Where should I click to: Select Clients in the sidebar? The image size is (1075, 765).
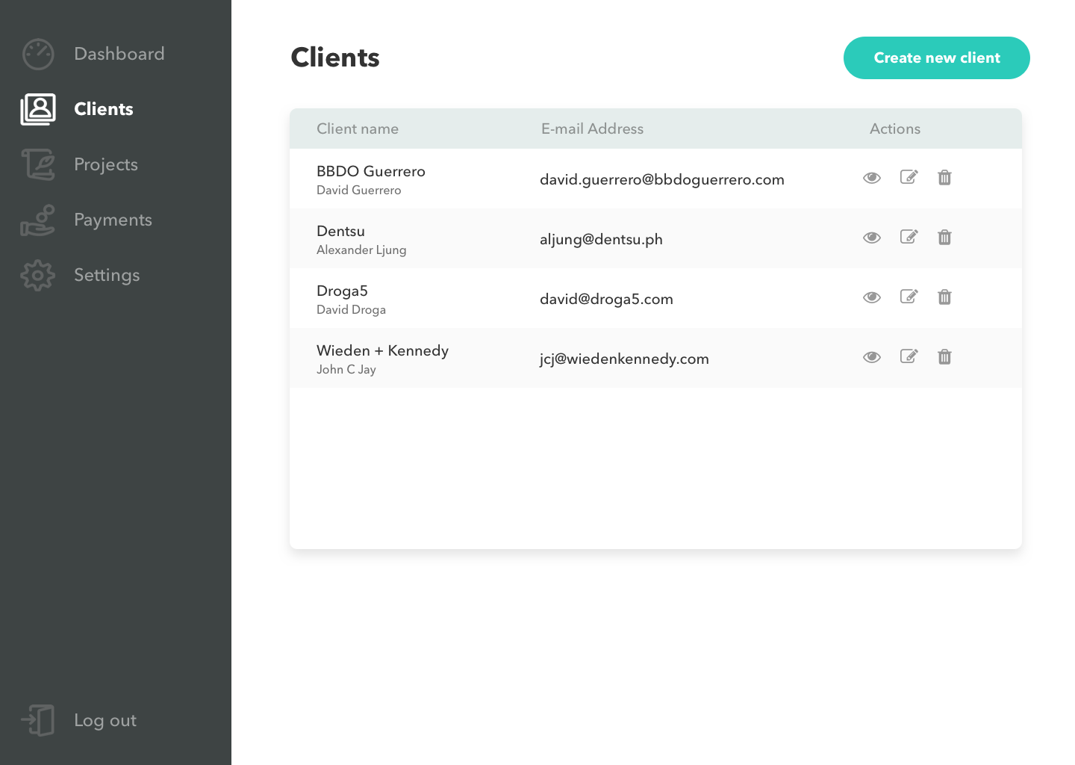click(x=104, y=109)
